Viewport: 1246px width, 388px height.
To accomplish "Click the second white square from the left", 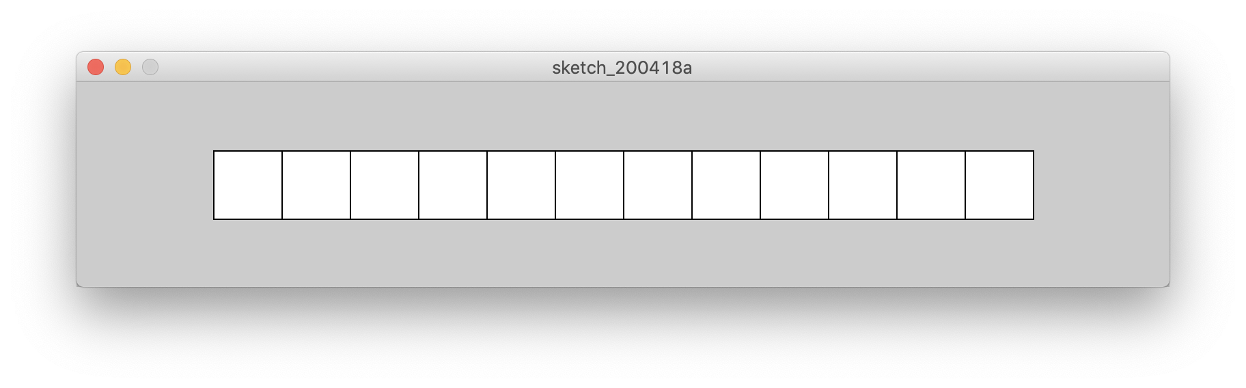I will tap(316, 185).
